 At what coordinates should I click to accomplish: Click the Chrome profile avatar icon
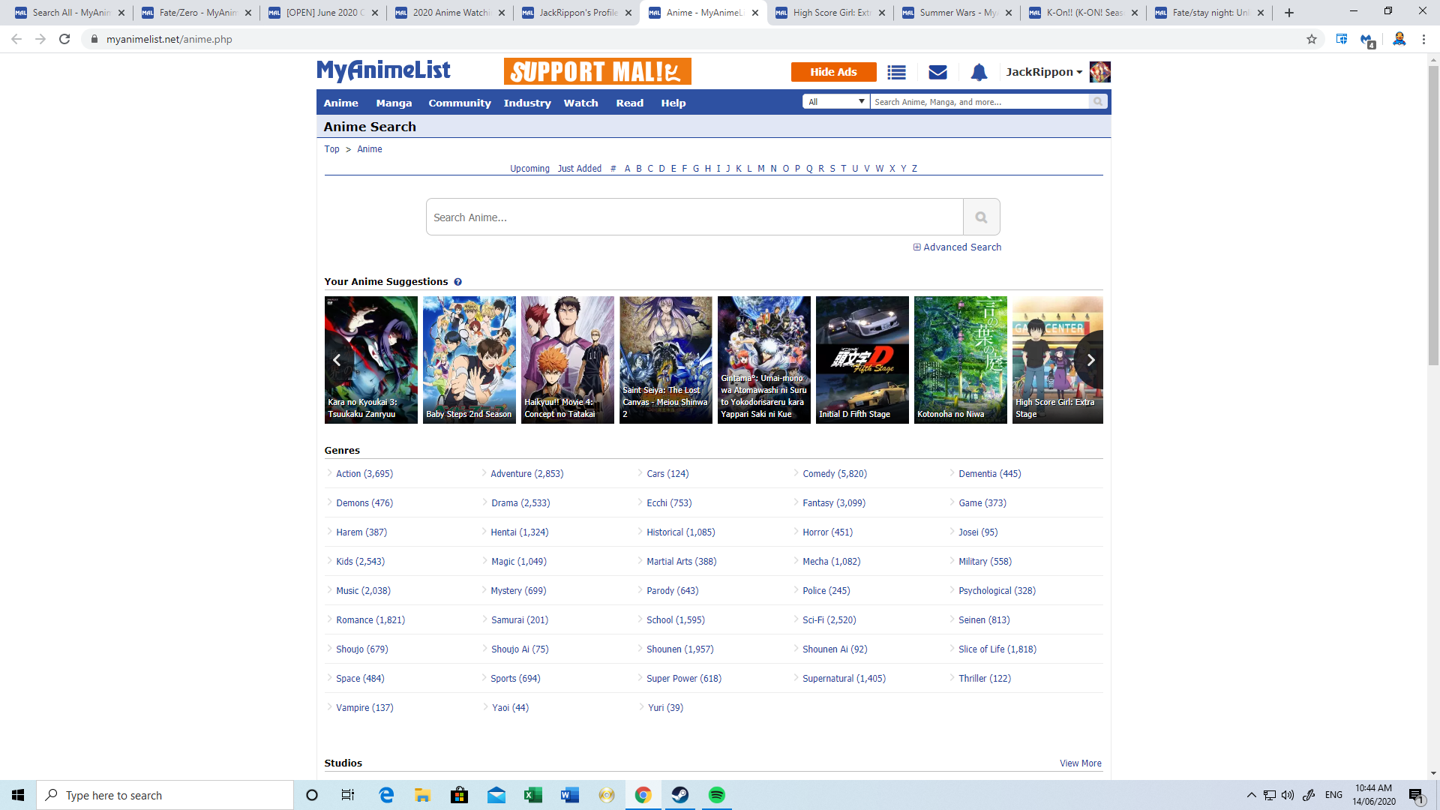(1399, 39)
